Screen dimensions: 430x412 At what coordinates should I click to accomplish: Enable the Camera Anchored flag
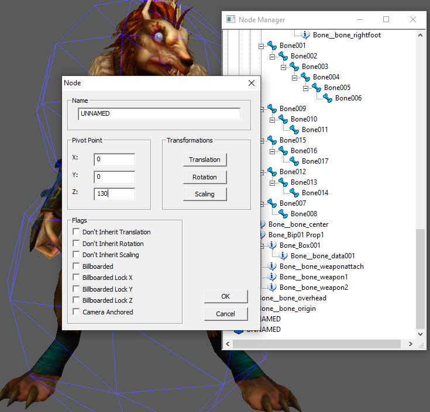point(76,311)
